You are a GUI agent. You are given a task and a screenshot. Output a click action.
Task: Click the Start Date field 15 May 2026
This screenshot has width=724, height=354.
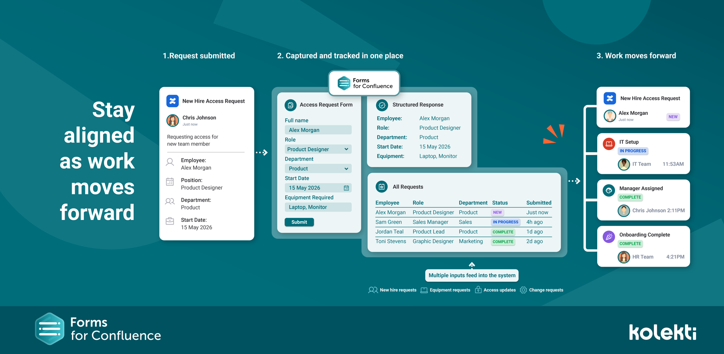pyautogui.click(x=318, y=188)
